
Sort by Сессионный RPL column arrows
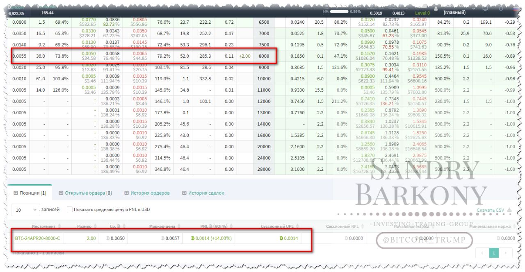[x=363, y=227]
